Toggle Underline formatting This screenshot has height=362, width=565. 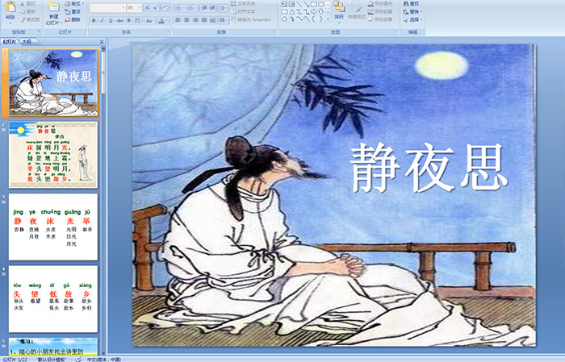(111, 20)
